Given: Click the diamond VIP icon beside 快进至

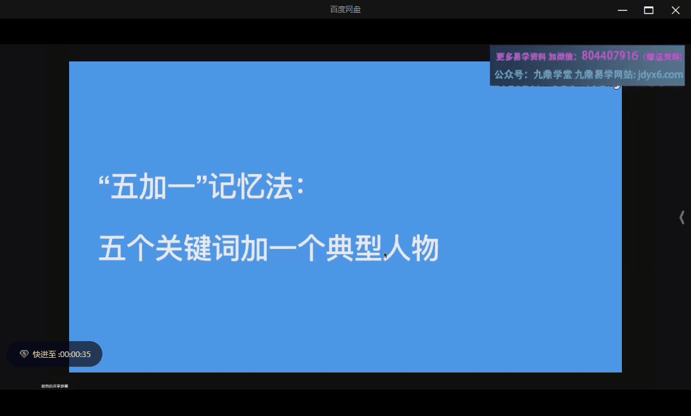Looking at the screenshot, I should click(24, 354).
